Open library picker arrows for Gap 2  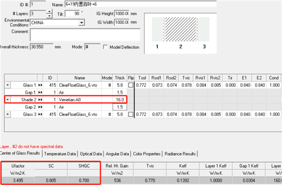[40, 107]
